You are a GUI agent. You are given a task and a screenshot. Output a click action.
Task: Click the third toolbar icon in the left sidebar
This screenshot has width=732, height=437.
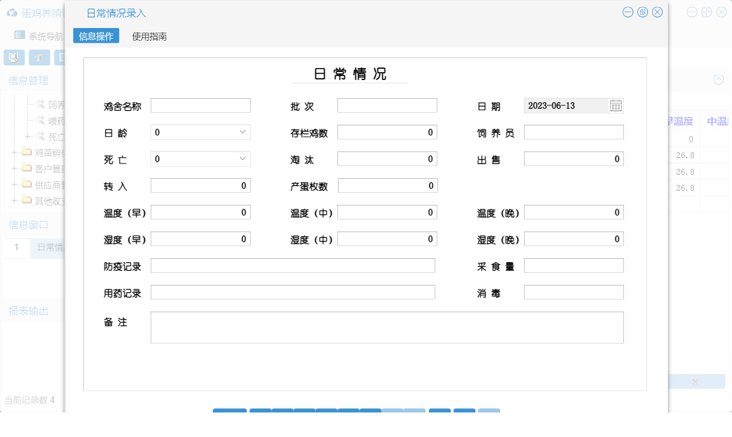click(x=63, y=57)
